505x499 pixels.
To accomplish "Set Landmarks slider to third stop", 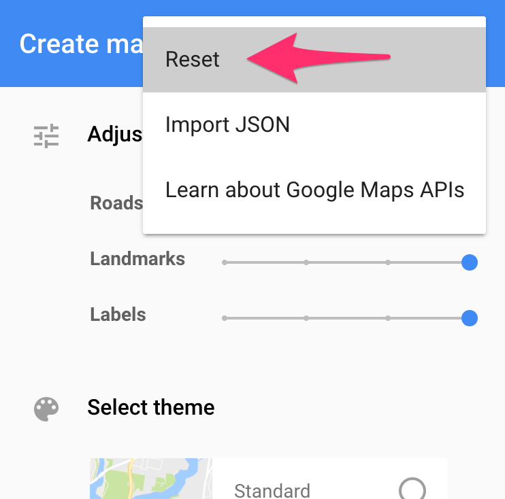I will click(388, 262).
